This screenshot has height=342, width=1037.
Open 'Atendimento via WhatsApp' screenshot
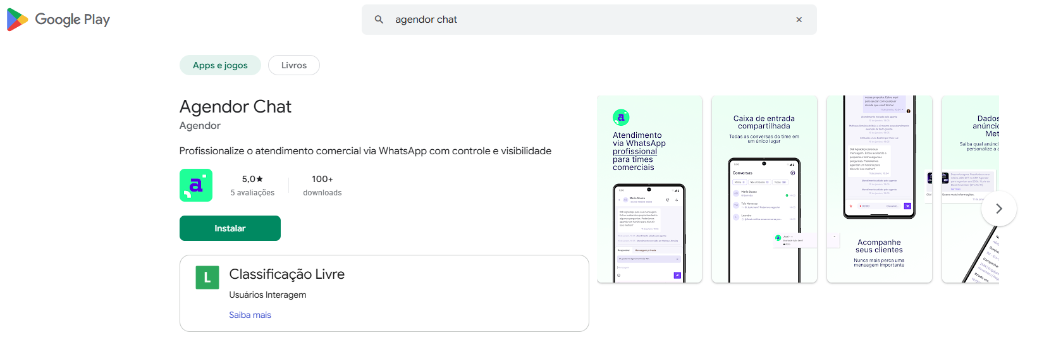[x=649, y=189]
